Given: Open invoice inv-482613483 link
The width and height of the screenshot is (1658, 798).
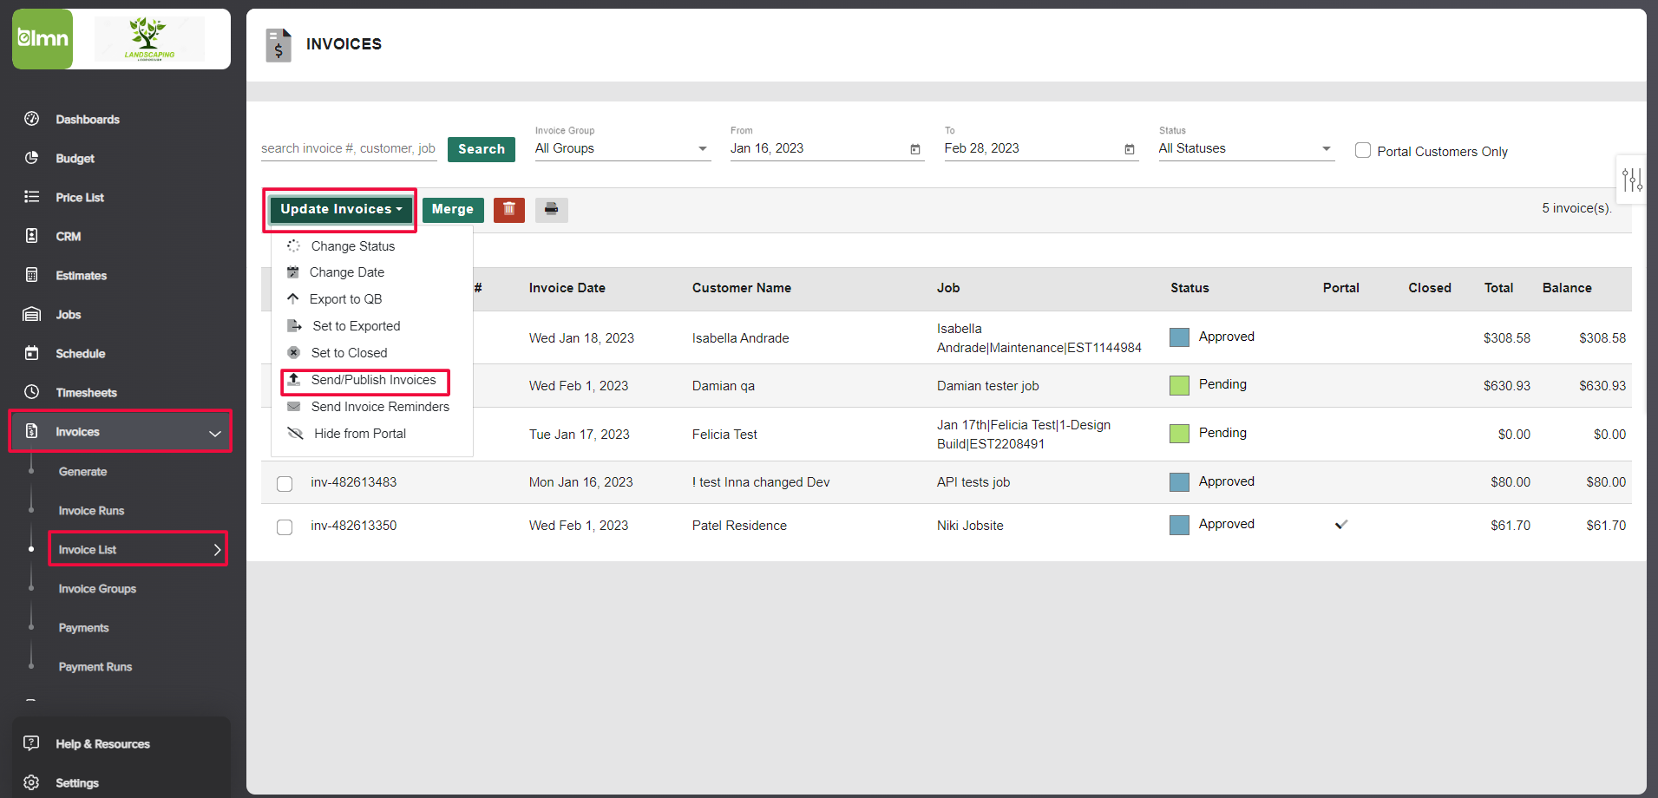Looking at the screenshot, I should pyautogui.click(x=354, y=482).
